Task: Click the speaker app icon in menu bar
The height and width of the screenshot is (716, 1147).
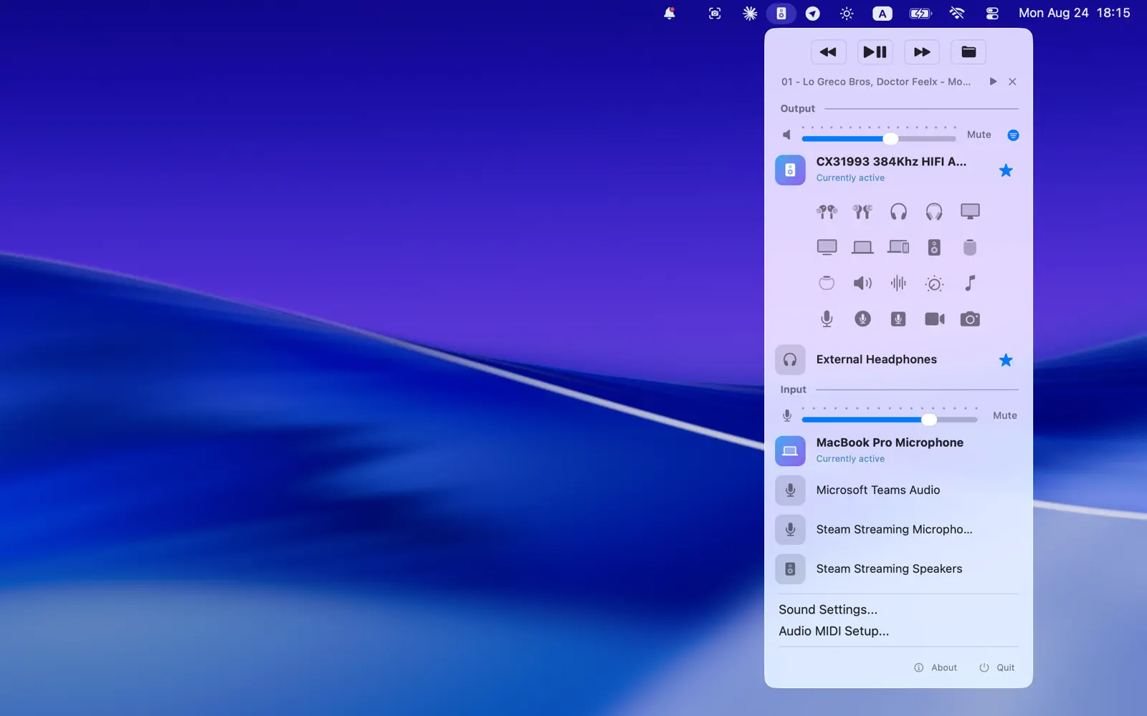Action: (x=781, y=13)
